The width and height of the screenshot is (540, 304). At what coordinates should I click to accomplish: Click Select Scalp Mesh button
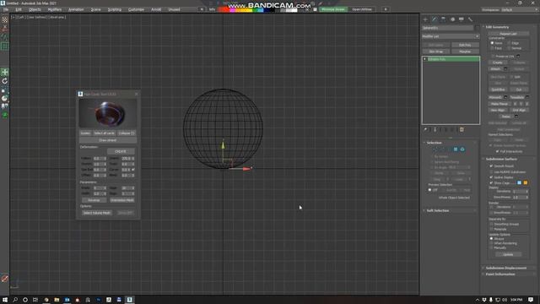point(97,213)
